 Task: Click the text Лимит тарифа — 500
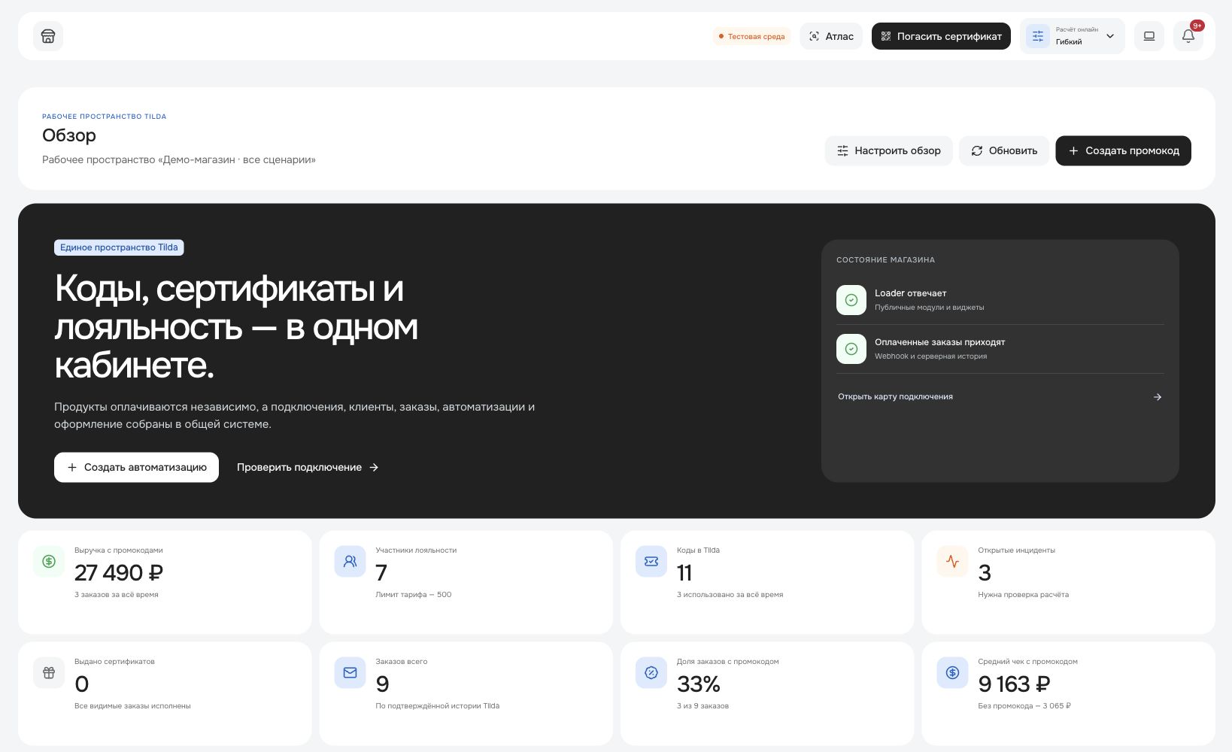click(x=414, y=595)
